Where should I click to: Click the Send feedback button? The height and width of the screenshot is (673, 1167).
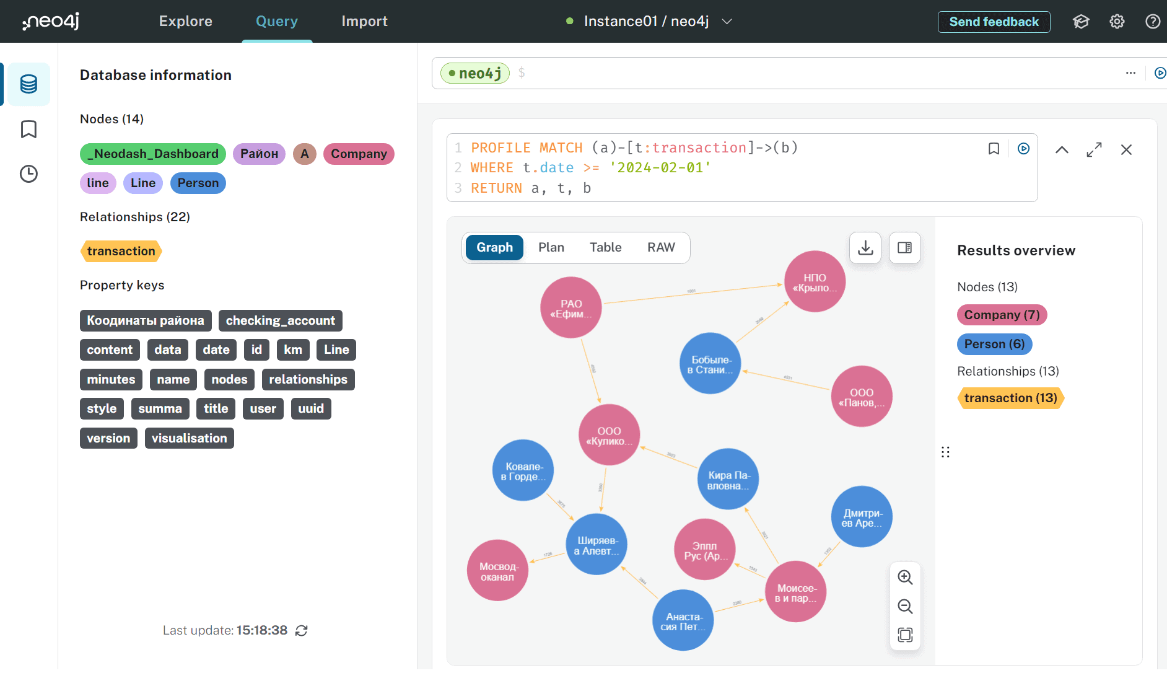coord(994,22)
